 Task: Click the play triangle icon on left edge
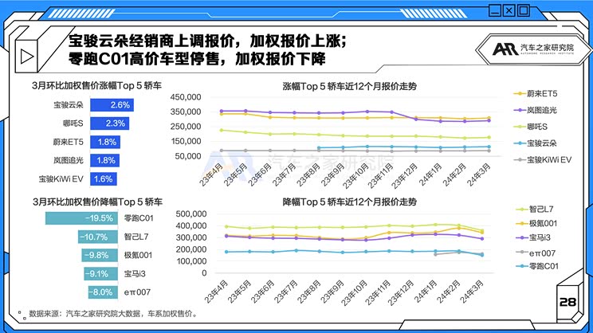click(26, 57)
